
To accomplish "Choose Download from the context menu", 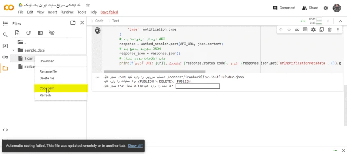I will click(x=47, y=61).
